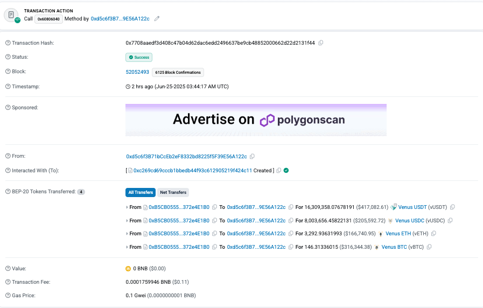Select the amount 16,309,358.07678191
The width and height of the screenshot is (483, 308).
click(x=330, y=207)
